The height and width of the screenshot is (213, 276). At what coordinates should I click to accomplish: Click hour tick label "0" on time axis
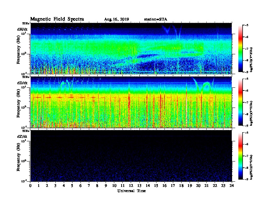point(30,186)
